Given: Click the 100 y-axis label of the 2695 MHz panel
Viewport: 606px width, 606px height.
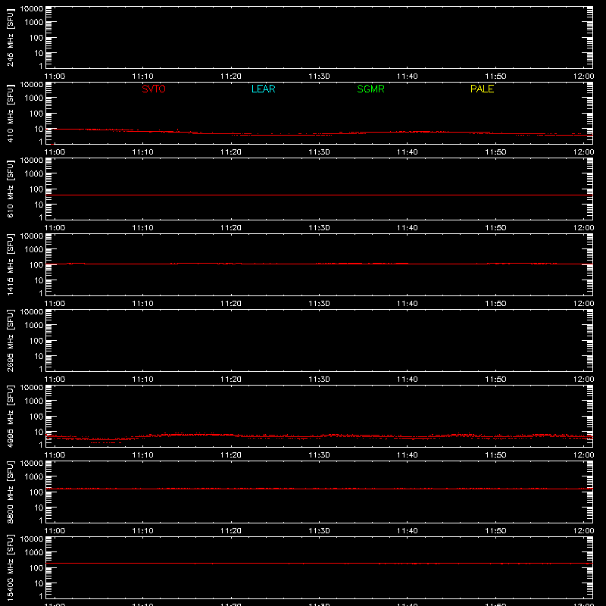Looking at the screenshot, I should [x=36, y=340].
